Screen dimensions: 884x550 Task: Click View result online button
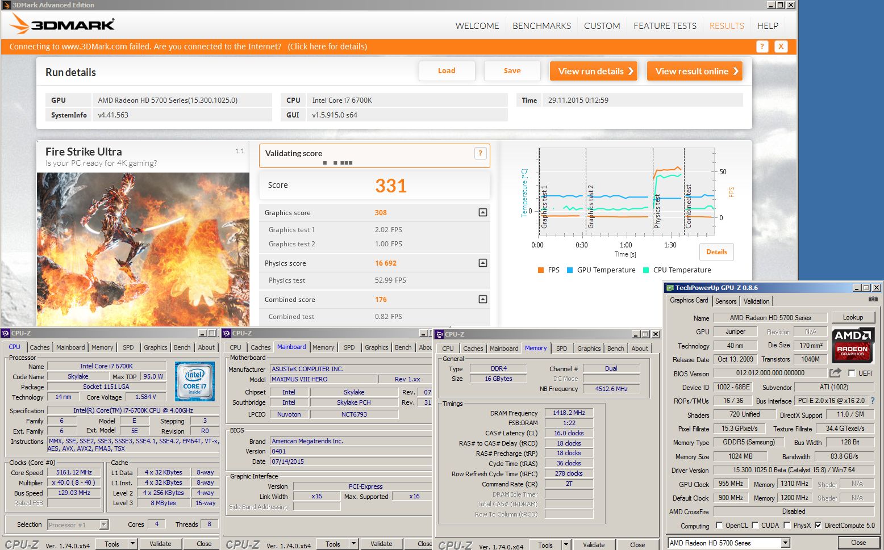695,71
